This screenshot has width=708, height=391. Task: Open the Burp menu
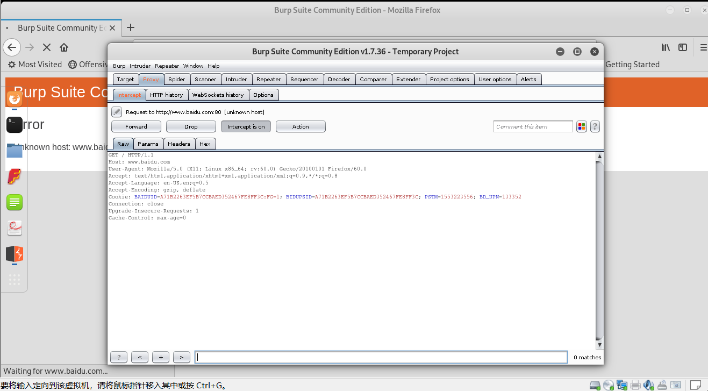pyautogui.click(x=119, y=66)
